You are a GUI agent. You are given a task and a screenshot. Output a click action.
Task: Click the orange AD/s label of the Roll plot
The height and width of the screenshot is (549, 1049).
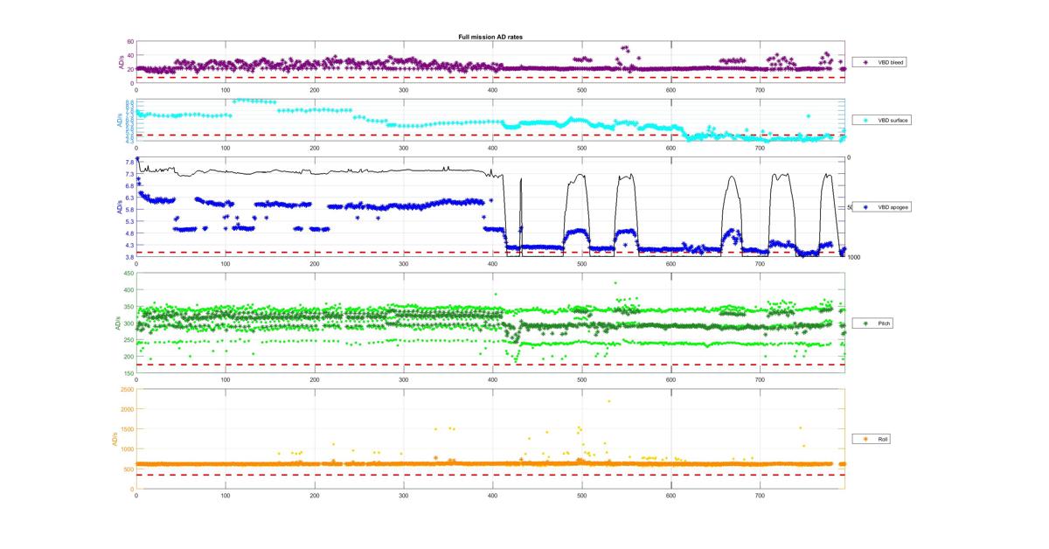pos(115,439)
